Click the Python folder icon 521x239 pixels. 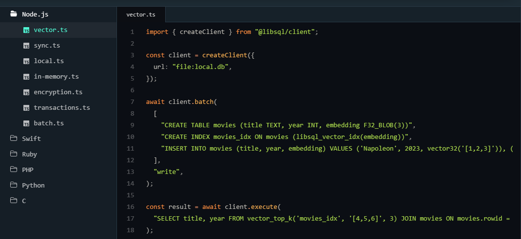(x=14, y=185)
